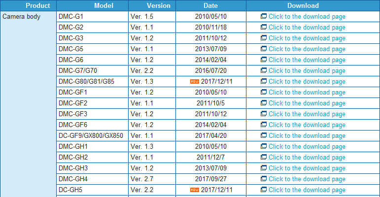Click the Model column header
380x197 pixels.
pyautogui.click(x=92, y=5)
